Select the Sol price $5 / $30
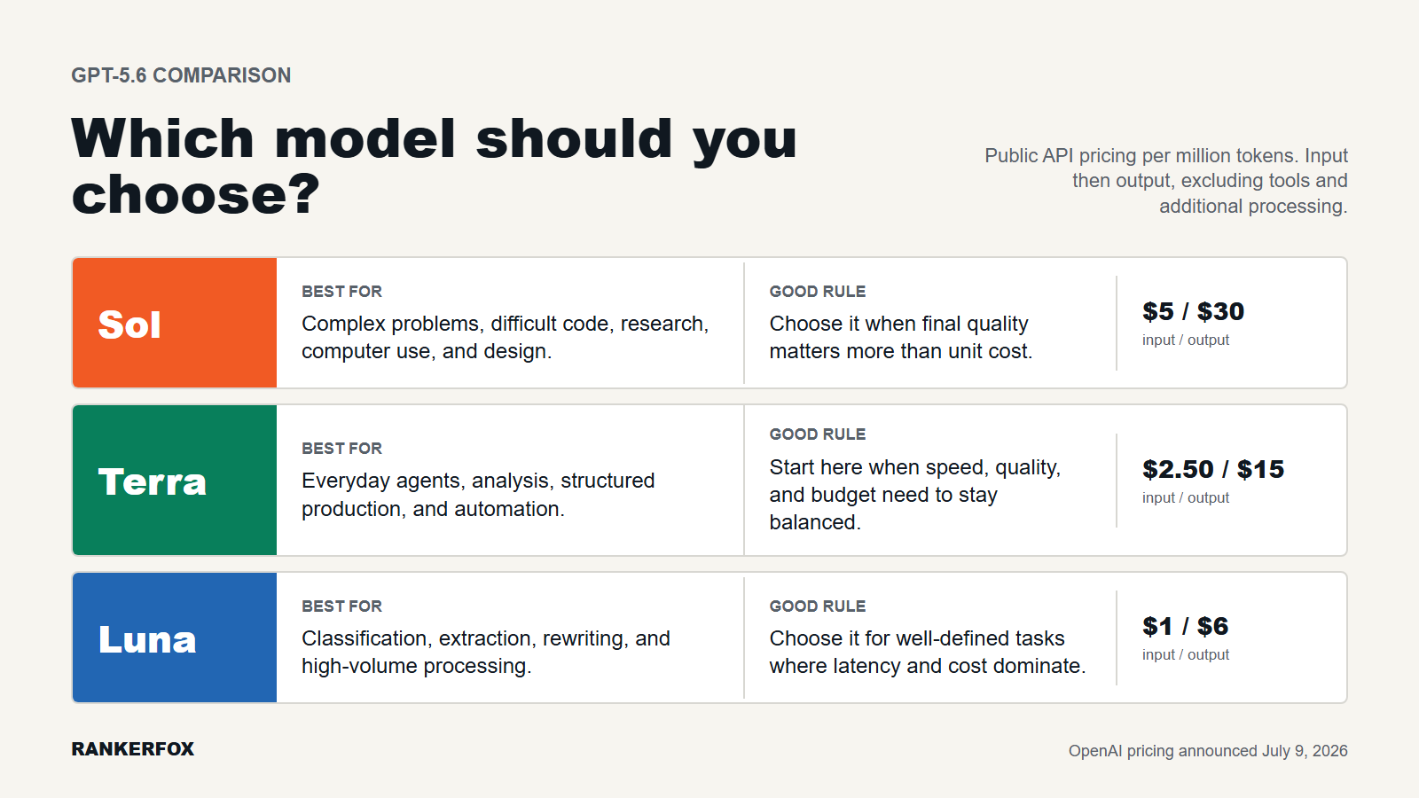The image size is (1419, 798). 1193,311
